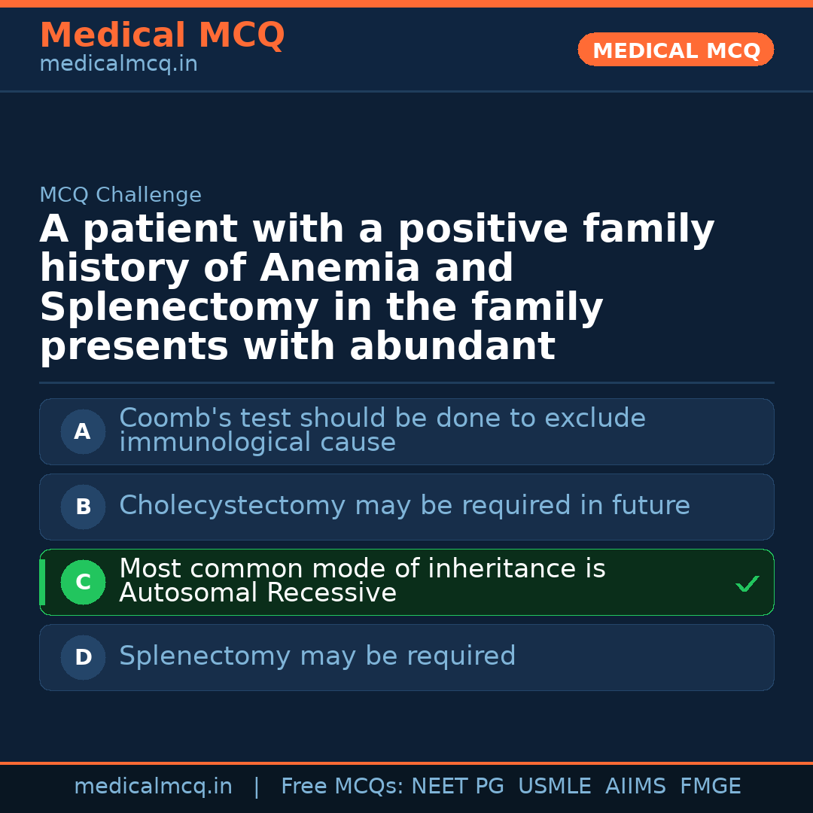Pick the Cholecystectomy answer text
Viewport: 813px width, 813px height.
click(404, 506)
